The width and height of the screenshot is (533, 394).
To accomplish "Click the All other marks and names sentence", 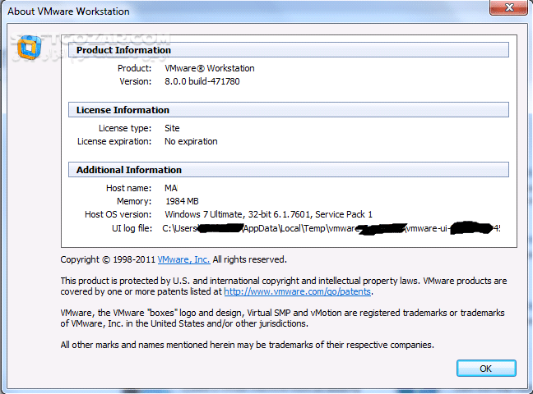I will [x=247, y=345].
